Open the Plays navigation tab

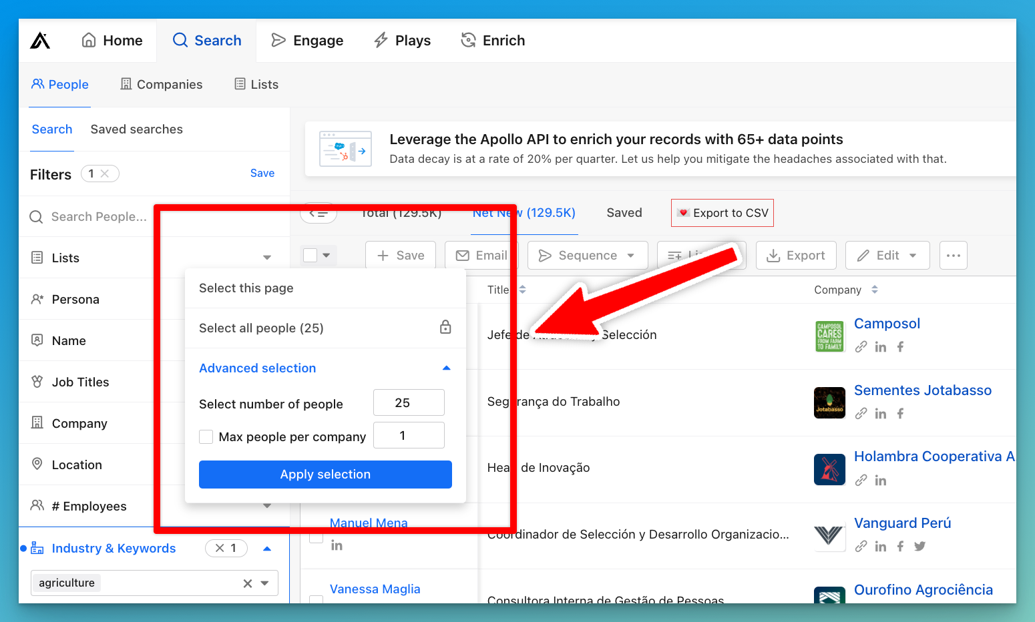coord(402,41)
